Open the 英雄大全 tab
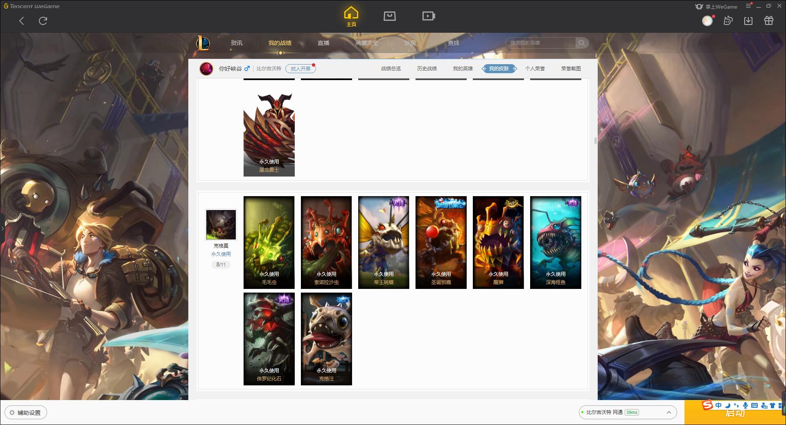This screenshot has width=786, height=425. pyautogui.click(x=367, y=43)
